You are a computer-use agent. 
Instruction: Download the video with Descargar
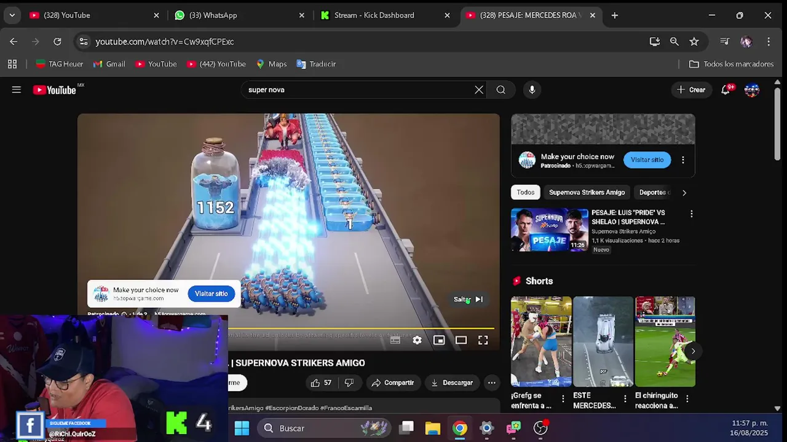point(452,382)
